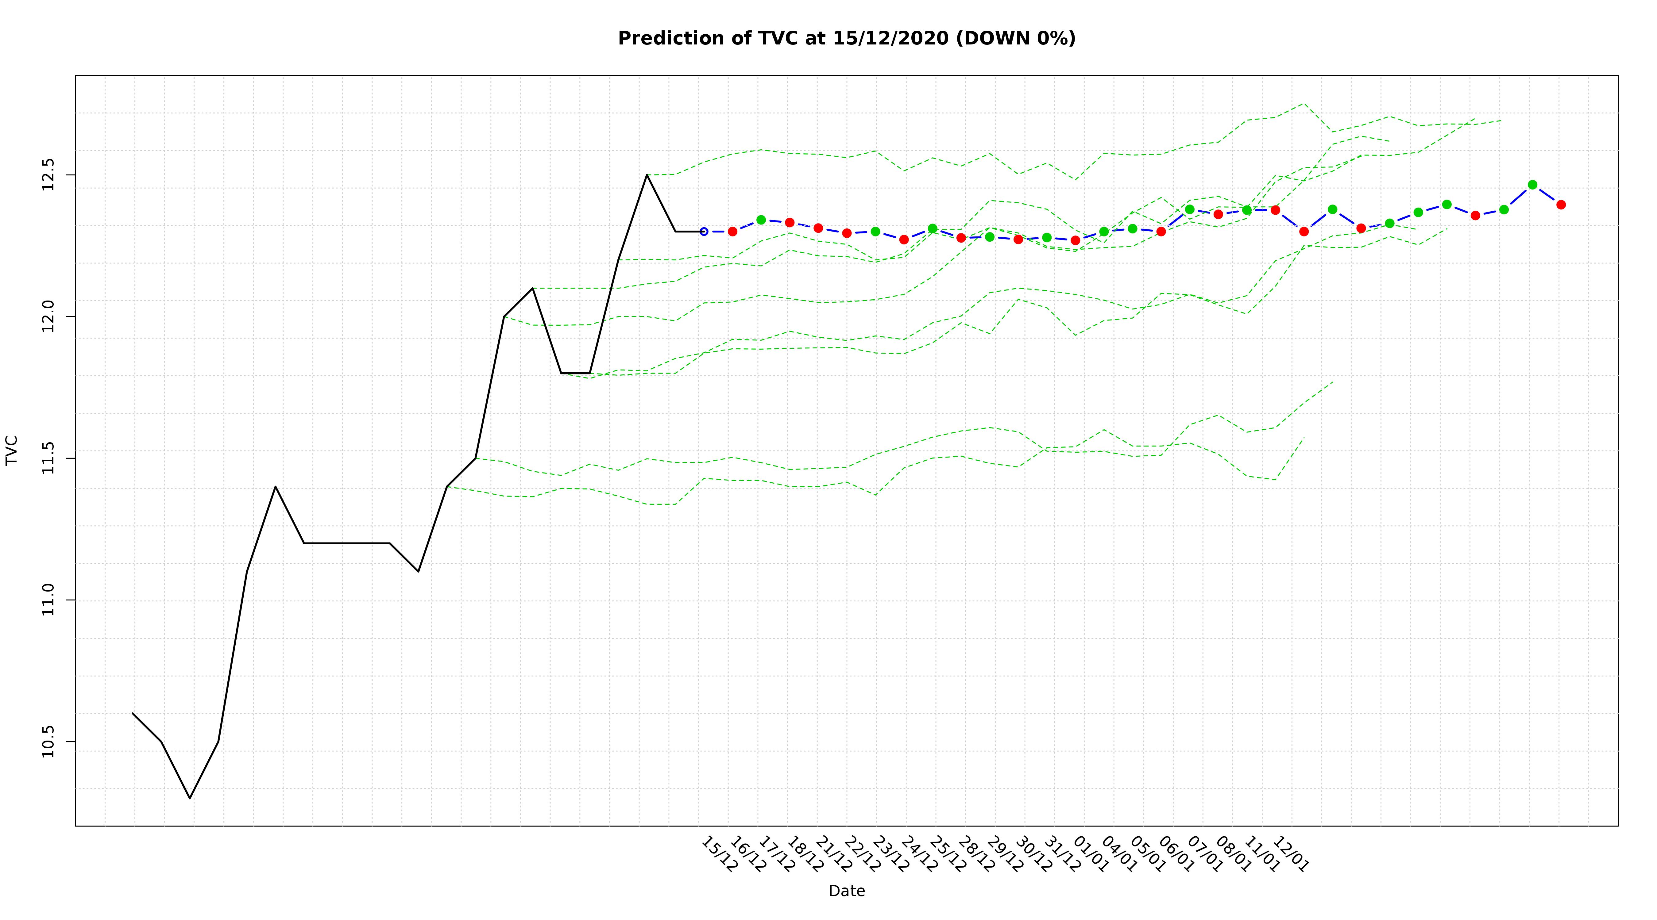Click the 12.5 y-axis tick label
Image resolution: width=1657 pixels, height=920 pixels.
(49, 174)
